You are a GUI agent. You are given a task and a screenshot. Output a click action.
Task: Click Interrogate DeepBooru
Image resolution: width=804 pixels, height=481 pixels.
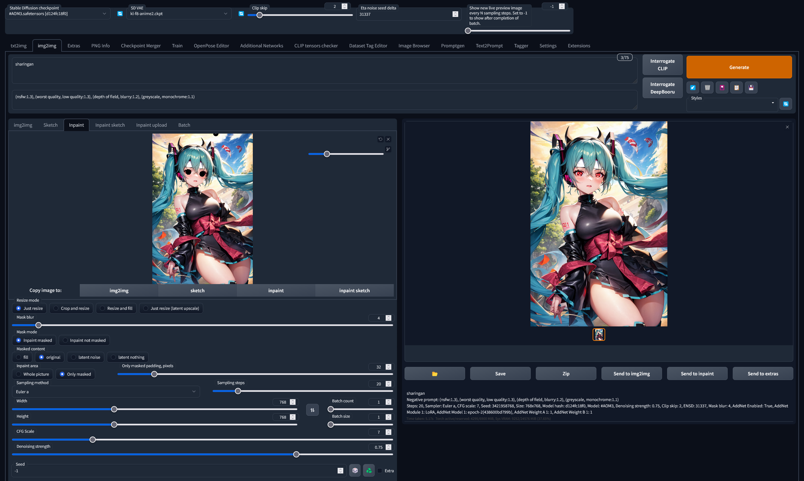[x=662, y=88]
